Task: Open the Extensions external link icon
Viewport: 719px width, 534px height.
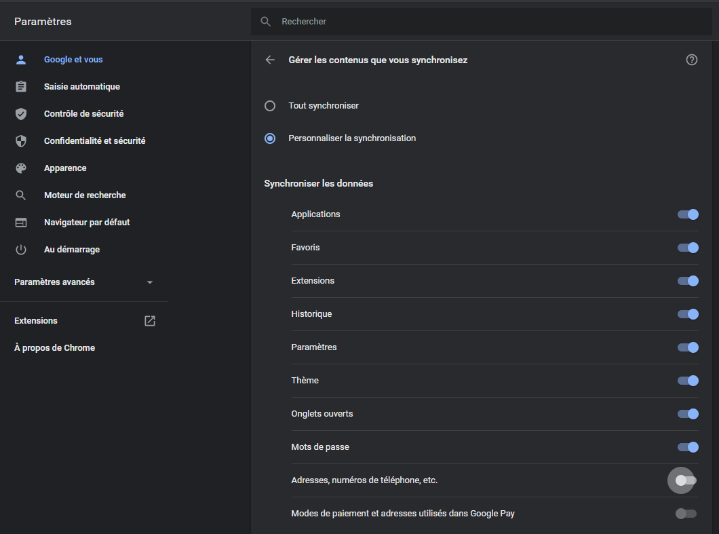Action: click(150, 321)
